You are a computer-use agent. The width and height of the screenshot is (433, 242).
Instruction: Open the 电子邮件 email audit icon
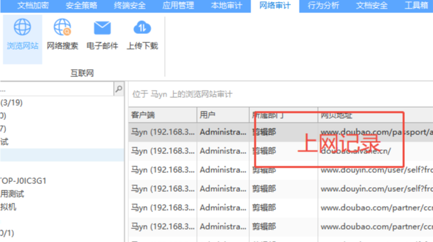tap(102, 35)
